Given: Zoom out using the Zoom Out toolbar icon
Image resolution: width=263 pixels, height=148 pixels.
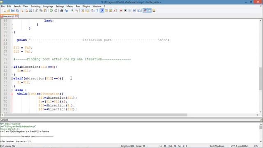Looking at the screenshot, I should [77, 11].
